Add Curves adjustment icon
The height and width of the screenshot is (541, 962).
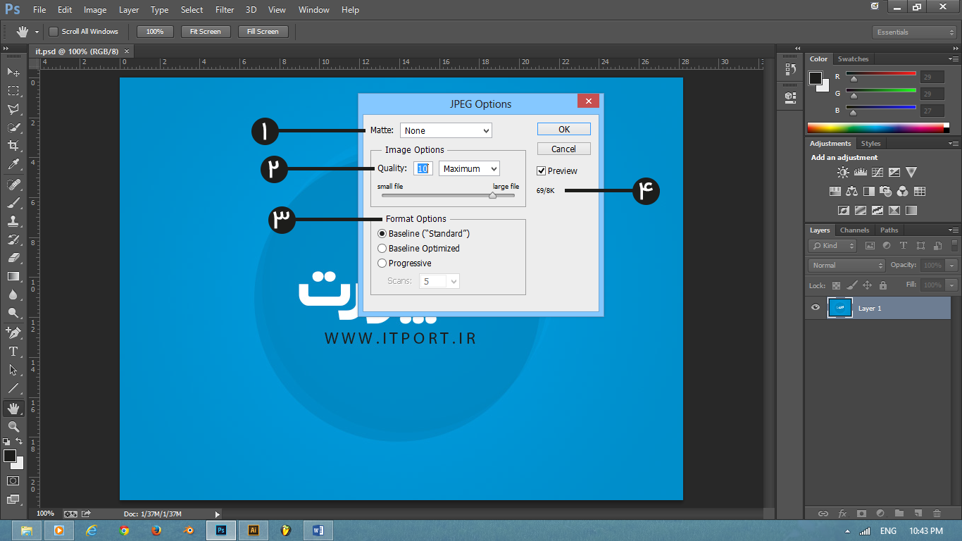pyautogui.click(x=877, y=172)
